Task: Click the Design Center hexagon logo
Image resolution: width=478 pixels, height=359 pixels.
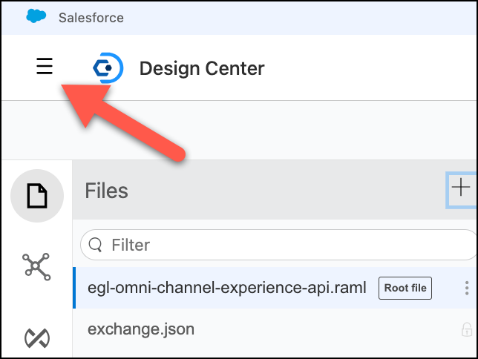Action: click(107, 69)
